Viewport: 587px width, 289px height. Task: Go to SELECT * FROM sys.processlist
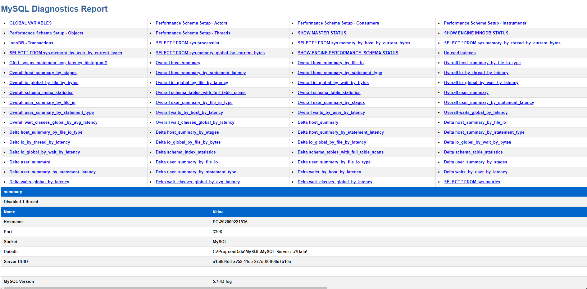(x=188, y=43)
